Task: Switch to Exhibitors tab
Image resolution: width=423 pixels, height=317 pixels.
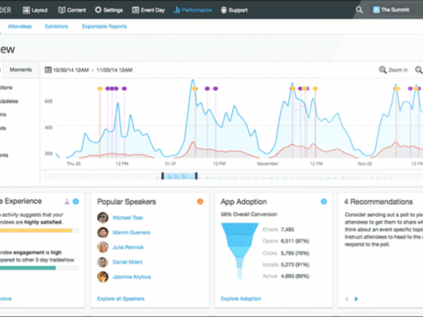Action: click(56, 26)
